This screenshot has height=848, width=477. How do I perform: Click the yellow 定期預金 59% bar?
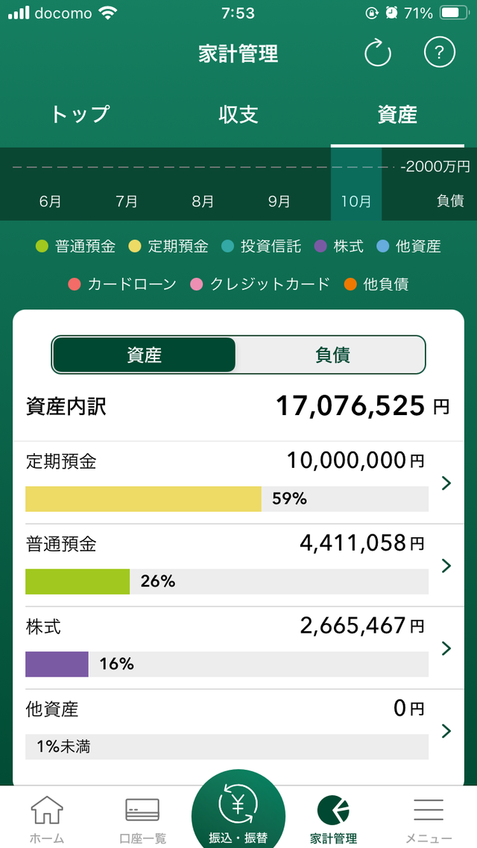143,499
